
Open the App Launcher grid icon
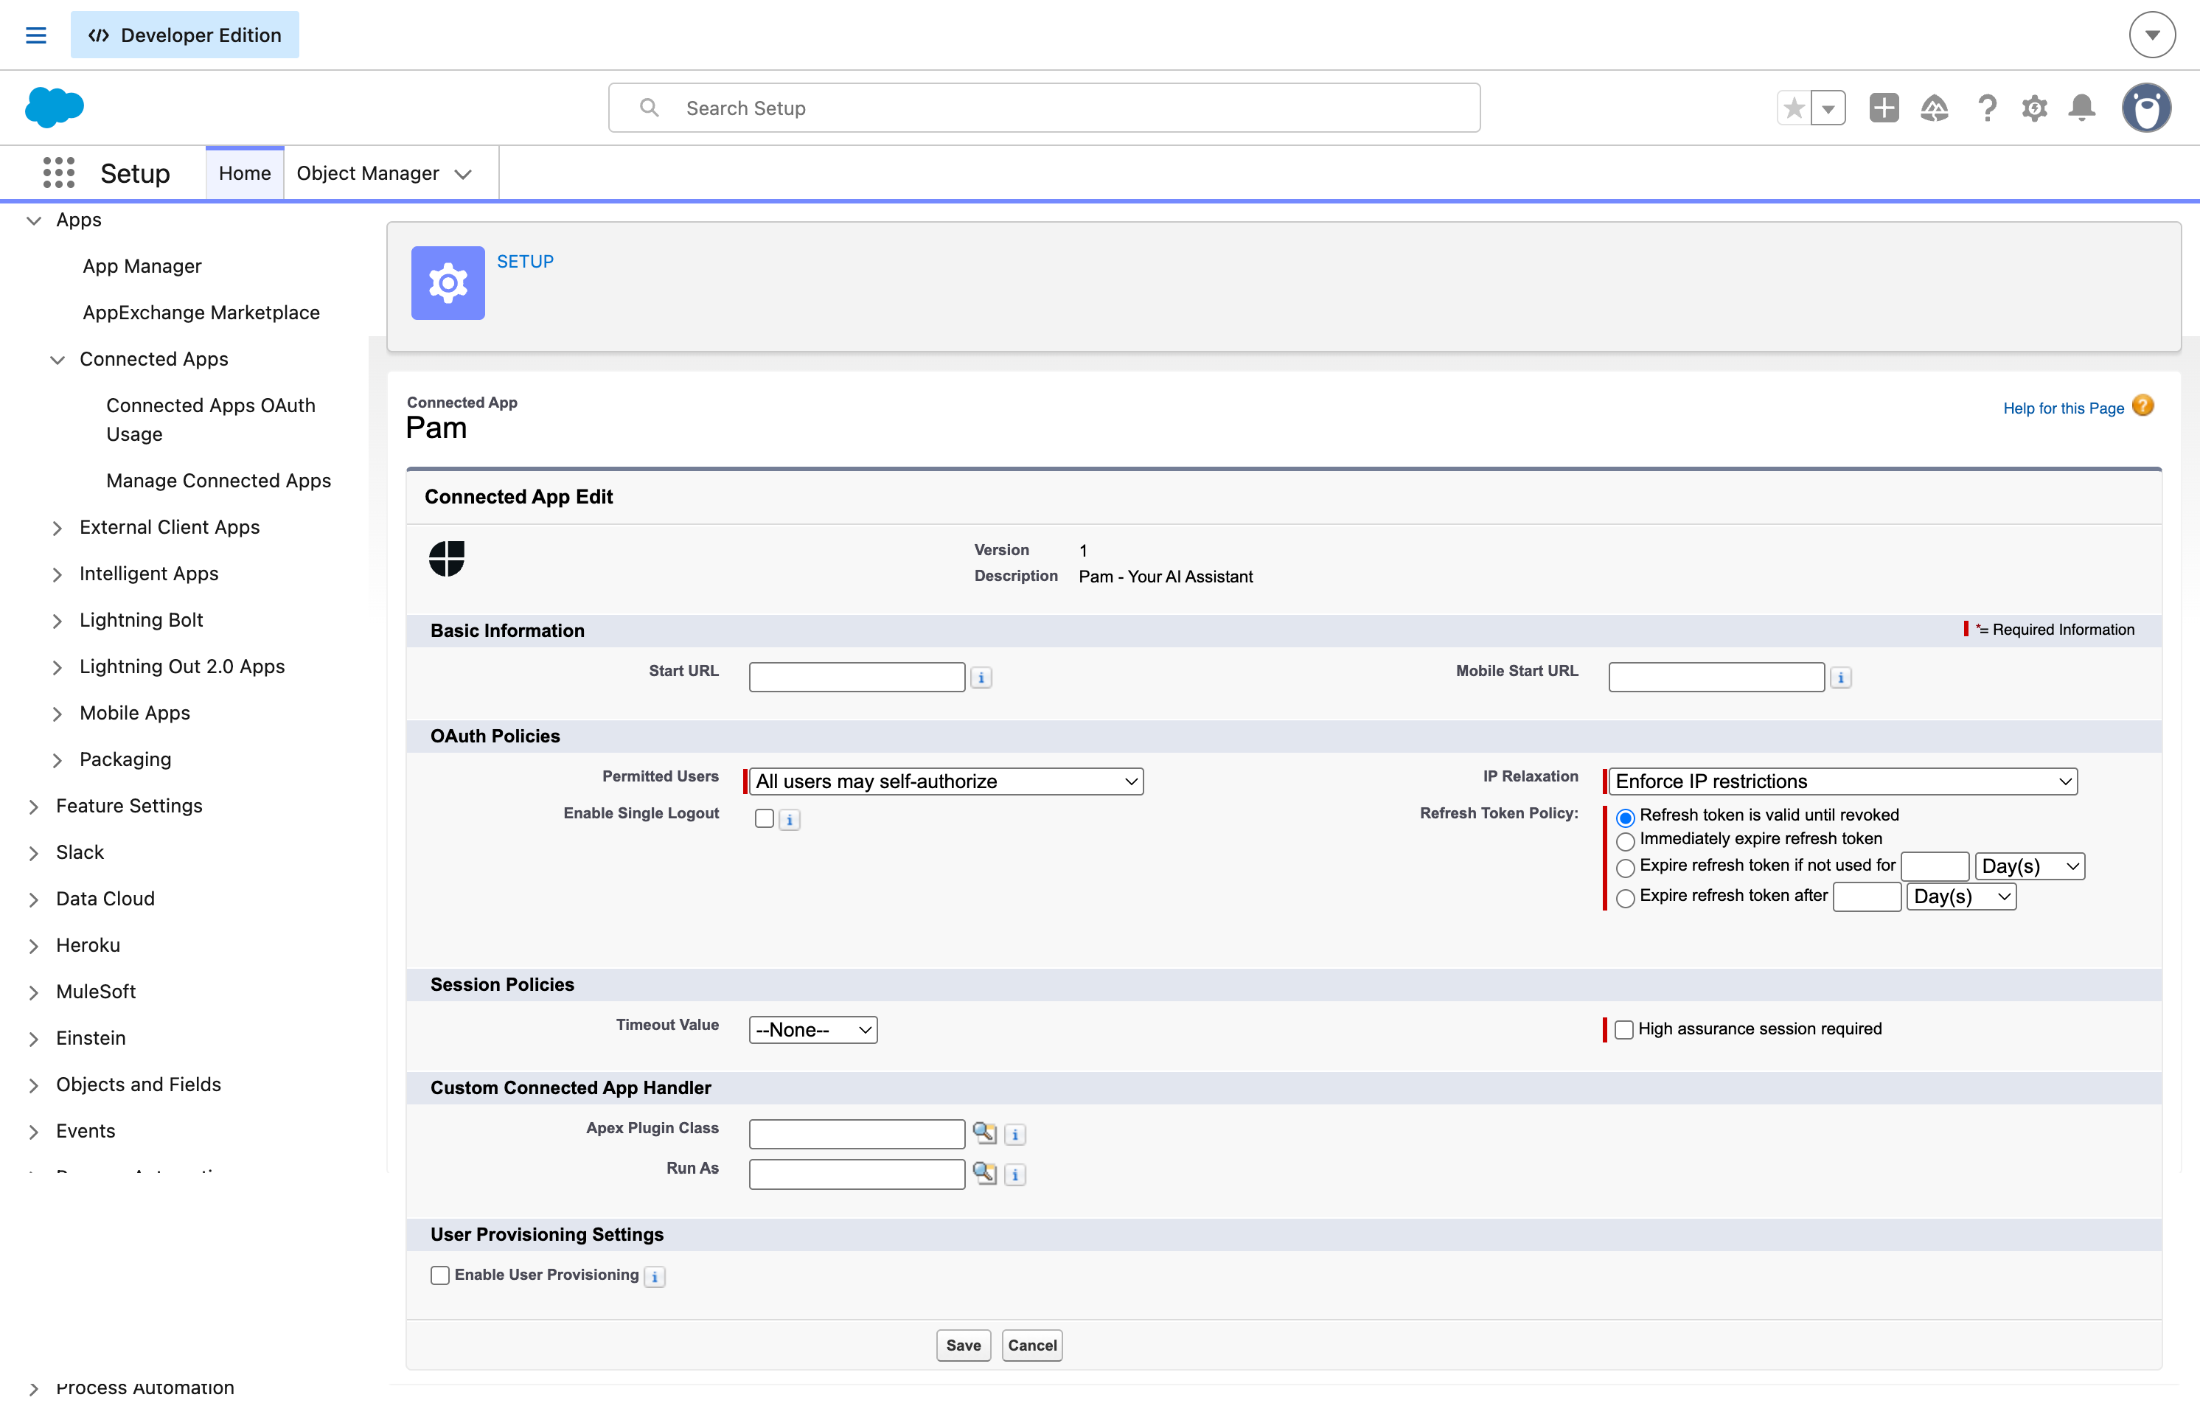click(58, 173)
